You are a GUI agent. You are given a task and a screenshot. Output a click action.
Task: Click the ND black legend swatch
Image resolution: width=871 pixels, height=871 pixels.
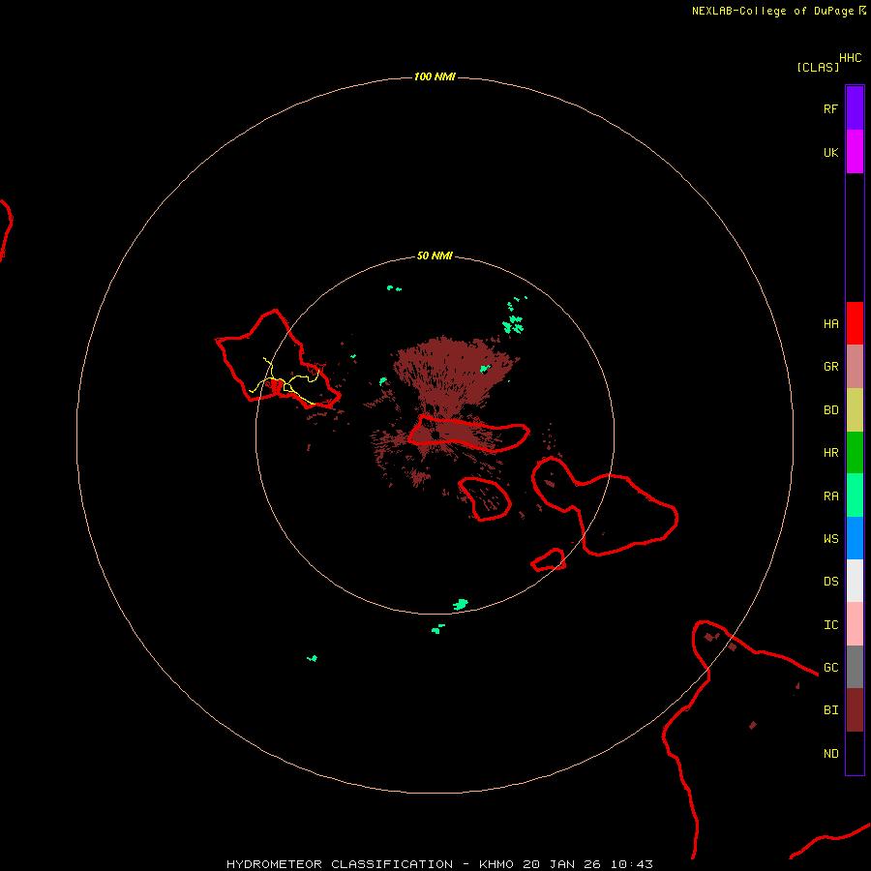(855, 753)
